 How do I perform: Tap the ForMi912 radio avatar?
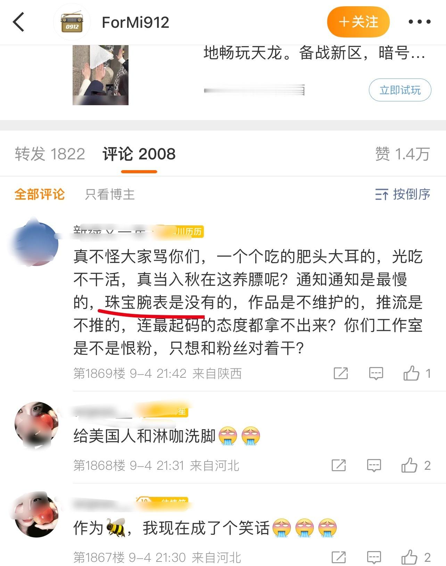[x=72, y=22]
